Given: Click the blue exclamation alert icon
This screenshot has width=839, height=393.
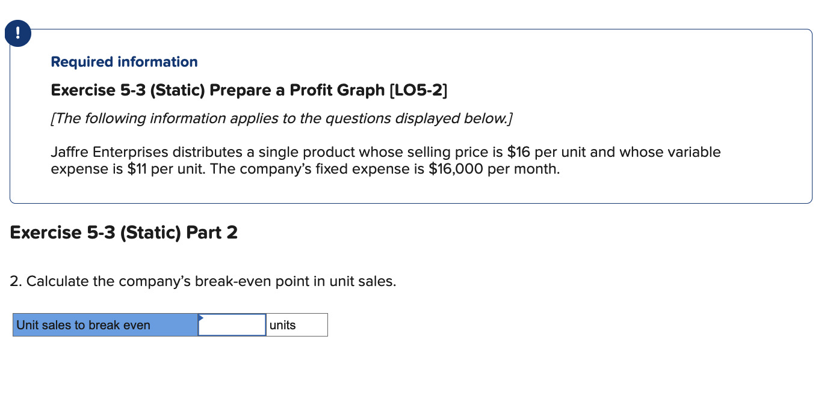Looking at the screenshot, I should coord(17,33).
